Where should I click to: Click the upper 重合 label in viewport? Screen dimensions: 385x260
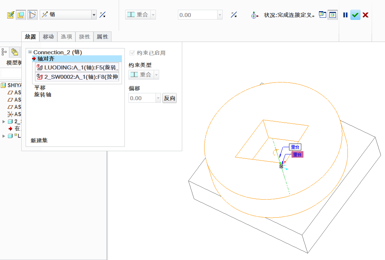tap(295, 147)
